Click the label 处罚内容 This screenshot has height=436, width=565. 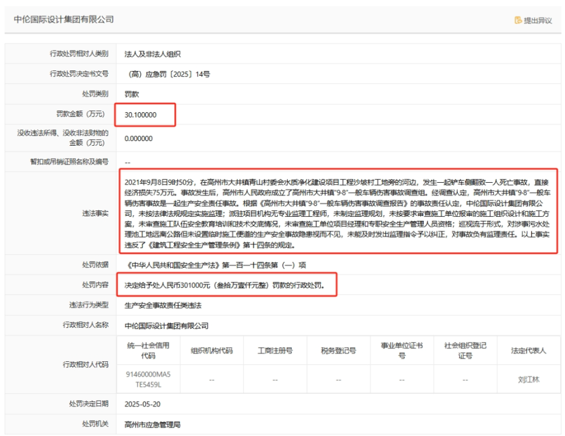95,284
